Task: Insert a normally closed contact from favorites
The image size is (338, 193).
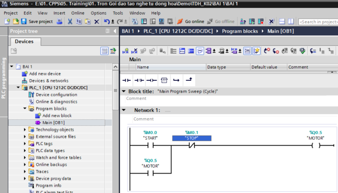Action: click(x=139, y=80)
